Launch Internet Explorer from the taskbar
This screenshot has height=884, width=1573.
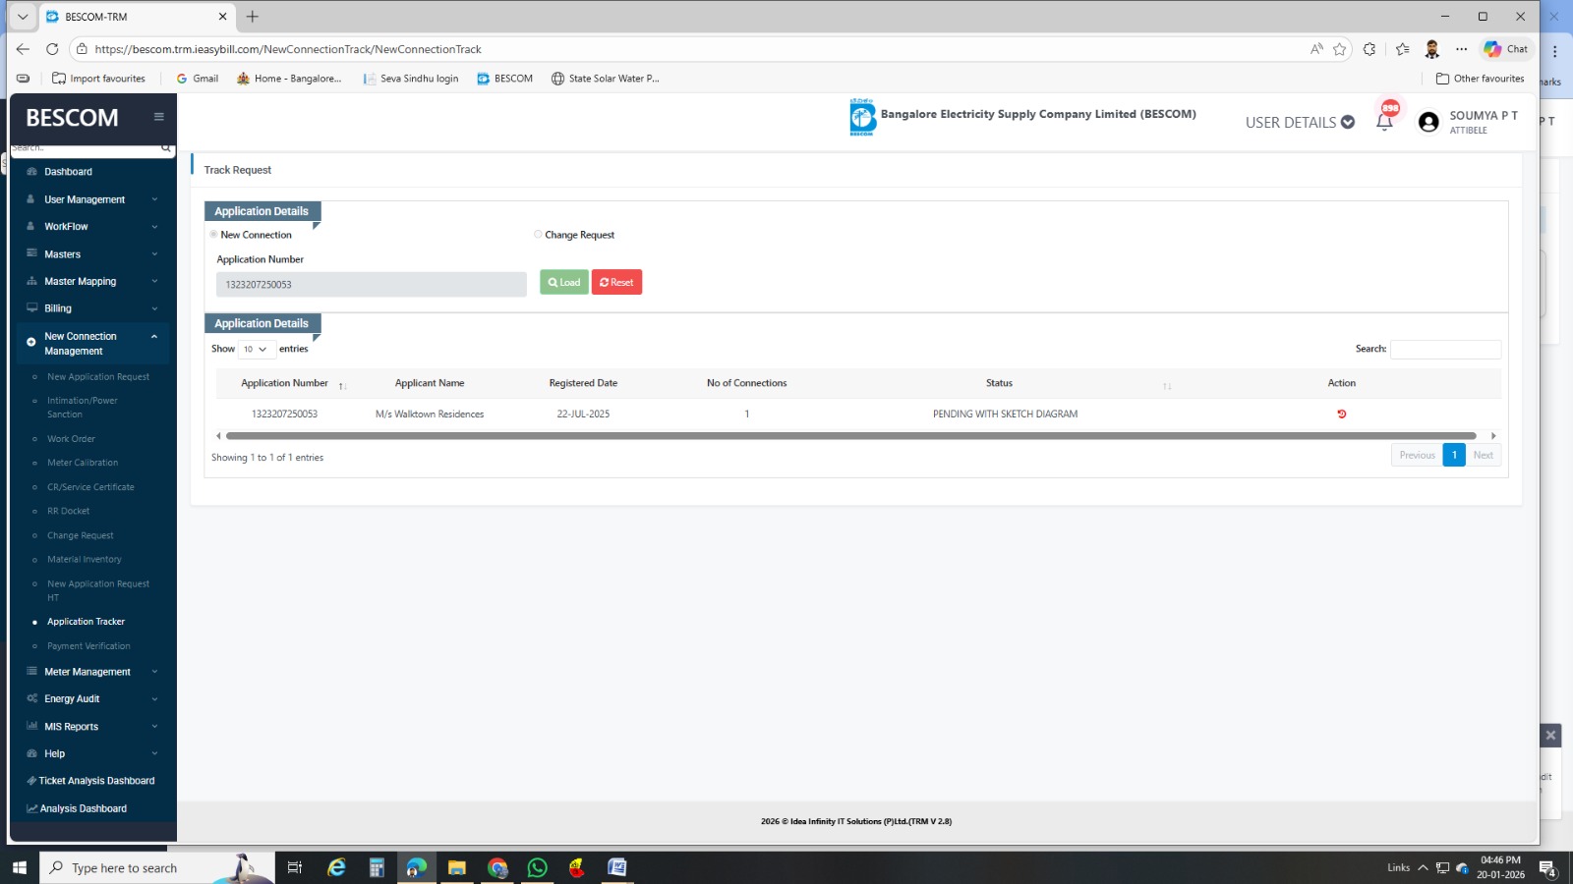(x=336, y=867)
